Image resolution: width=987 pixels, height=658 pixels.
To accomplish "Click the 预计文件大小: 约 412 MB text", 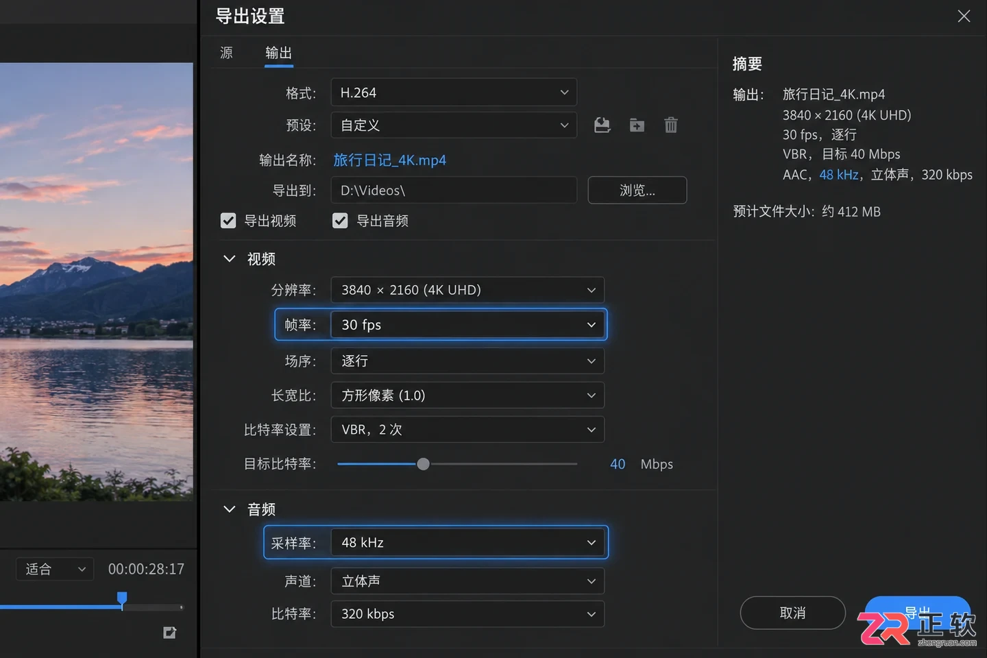I will tap(807, 212).
